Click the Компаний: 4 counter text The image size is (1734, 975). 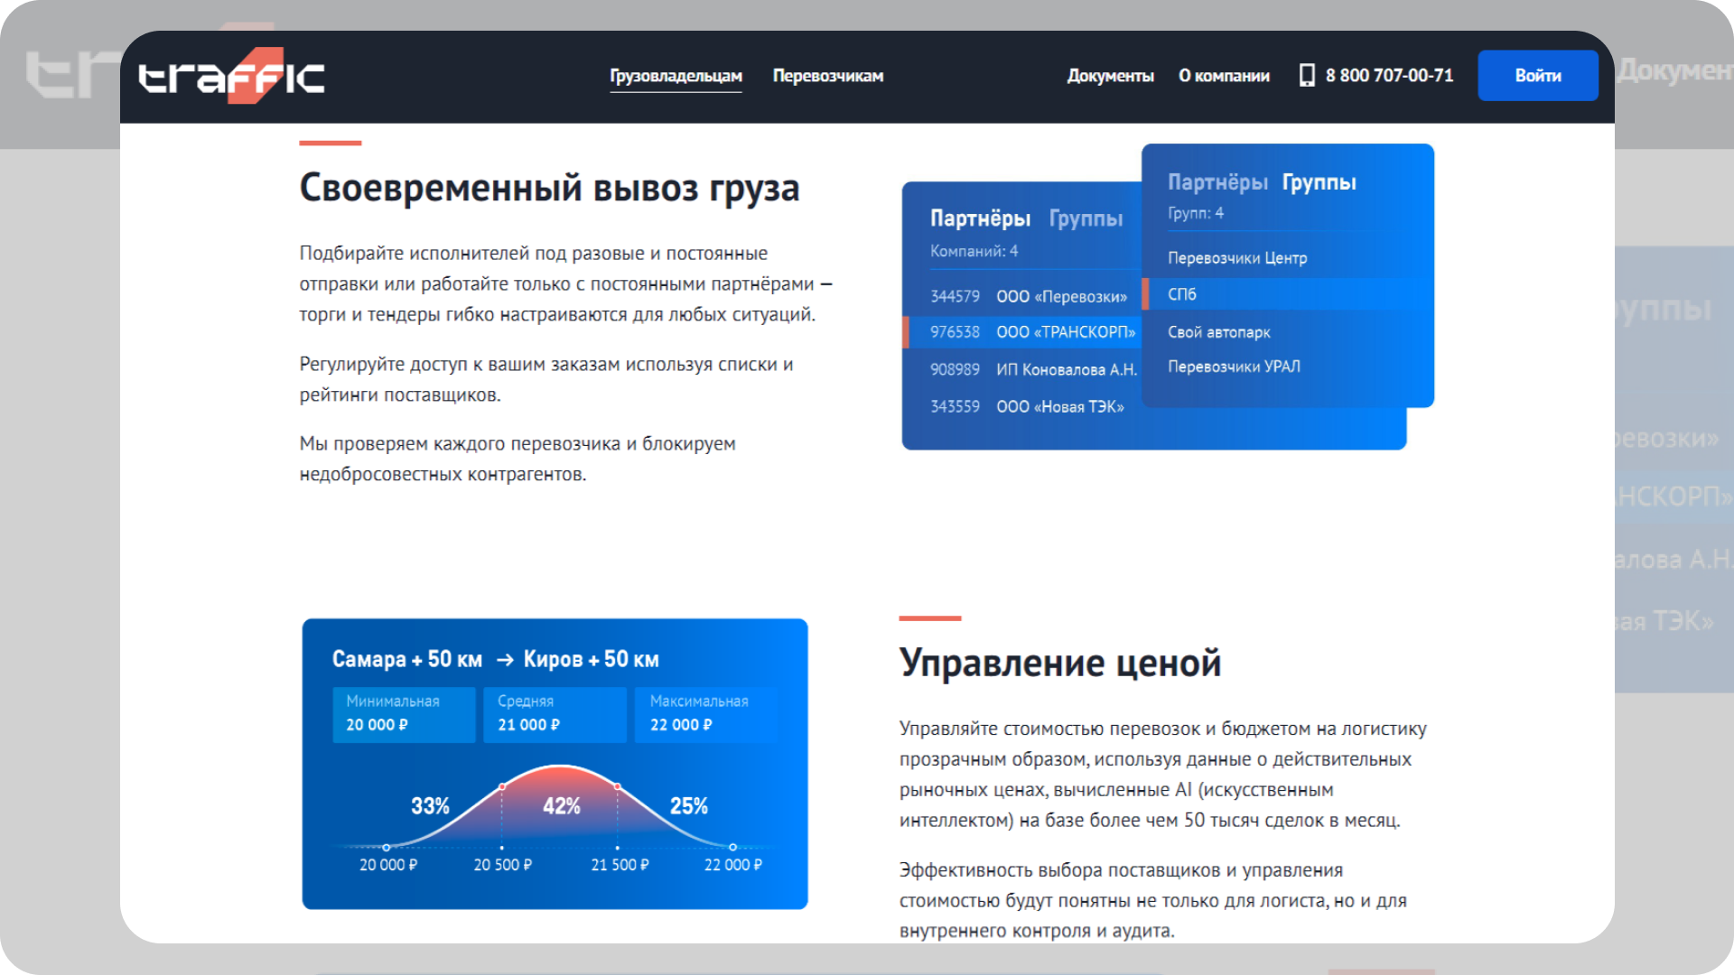point(974,251)
